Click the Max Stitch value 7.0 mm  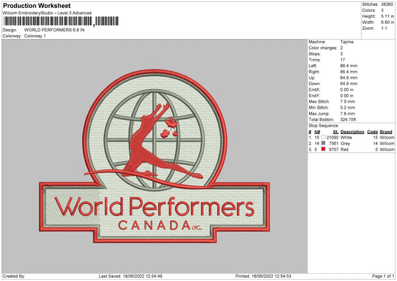coord(347,101)
